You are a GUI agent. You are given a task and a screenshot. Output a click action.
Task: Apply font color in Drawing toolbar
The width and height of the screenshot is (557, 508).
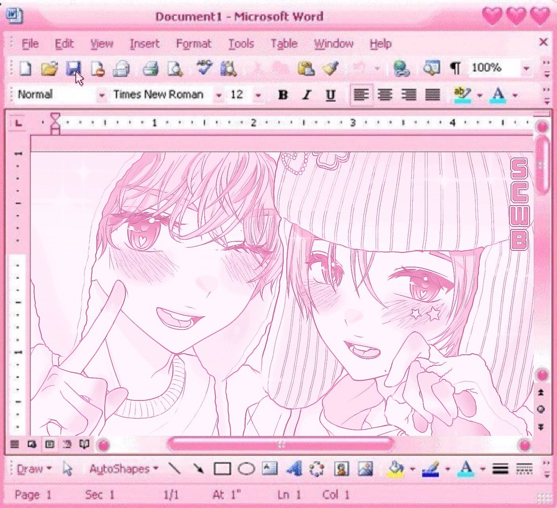click(x=466, y=469)
